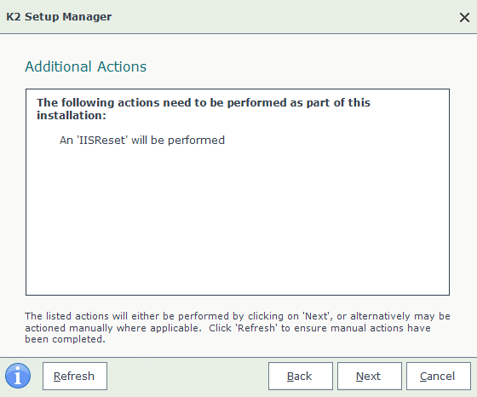Screen dimensions: 477x397
Task: Select the 'IISReset' will be performed item
Action: tap(142, 141)
